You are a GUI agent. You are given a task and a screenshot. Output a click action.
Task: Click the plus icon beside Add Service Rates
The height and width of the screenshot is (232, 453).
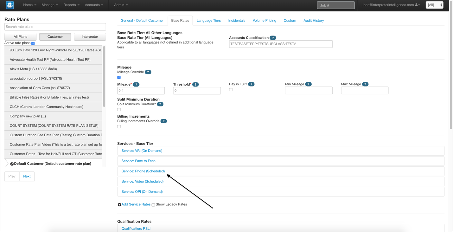coord(119,204)
